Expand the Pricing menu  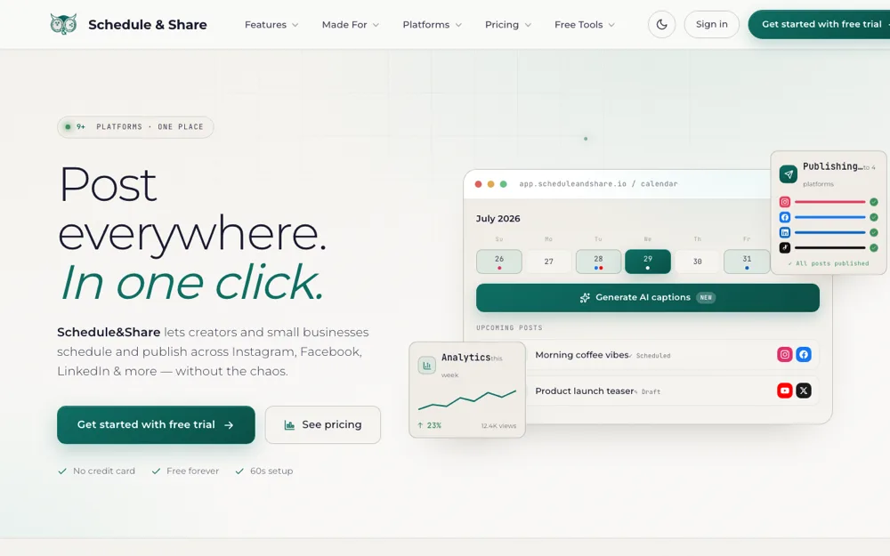pos(508,24)
